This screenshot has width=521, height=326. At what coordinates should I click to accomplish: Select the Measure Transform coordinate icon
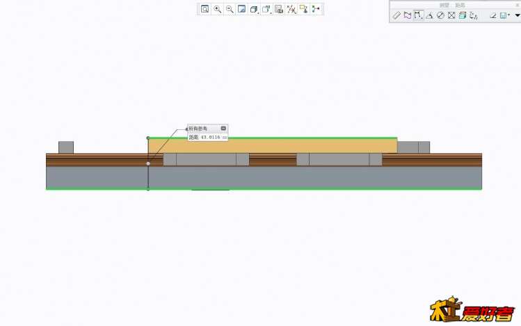[x=474, y=15]
